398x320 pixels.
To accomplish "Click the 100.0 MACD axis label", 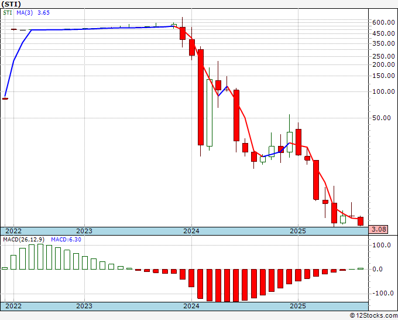I will click(382, 245).
